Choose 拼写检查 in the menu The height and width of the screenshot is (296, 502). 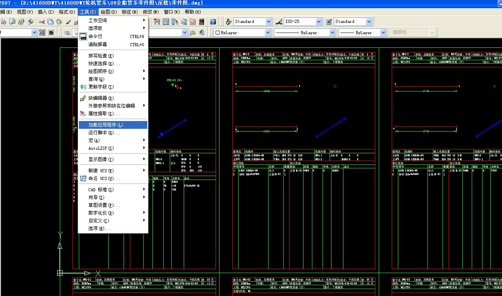(x=113, y=55)
